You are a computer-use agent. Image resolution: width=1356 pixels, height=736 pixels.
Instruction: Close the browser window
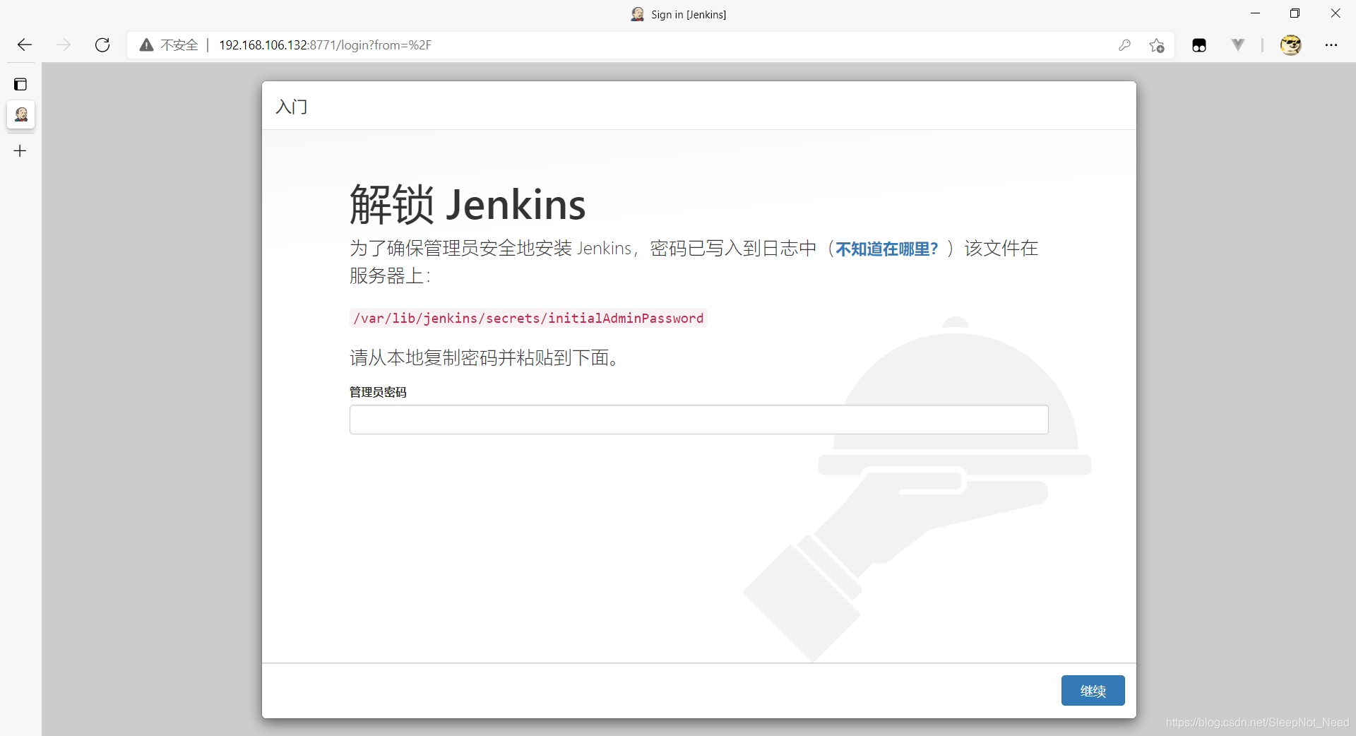[x=1336, y=13]
